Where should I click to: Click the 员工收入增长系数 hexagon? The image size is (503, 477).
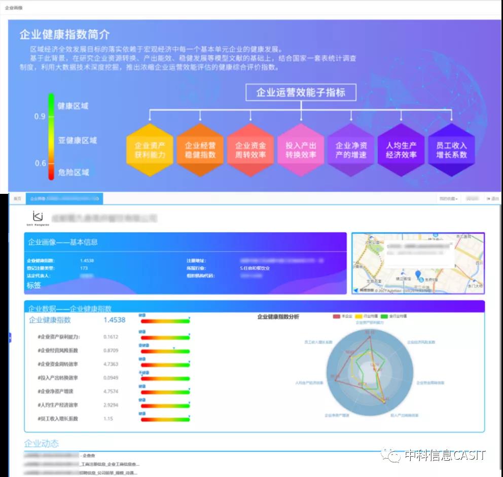pos(451,150)
